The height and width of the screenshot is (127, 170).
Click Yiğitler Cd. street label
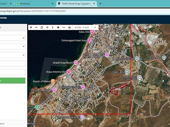tap(122, 30)
